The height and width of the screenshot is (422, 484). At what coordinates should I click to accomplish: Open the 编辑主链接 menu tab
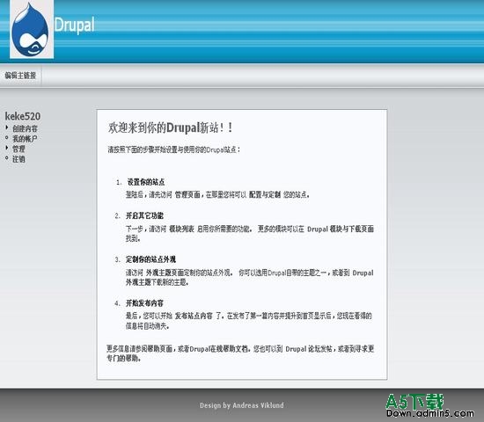point(20,76)
